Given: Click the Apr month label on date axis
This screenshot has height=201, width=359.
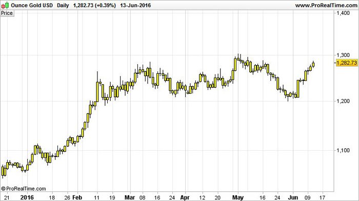Looking at the screenshot, I should point(185,197).
